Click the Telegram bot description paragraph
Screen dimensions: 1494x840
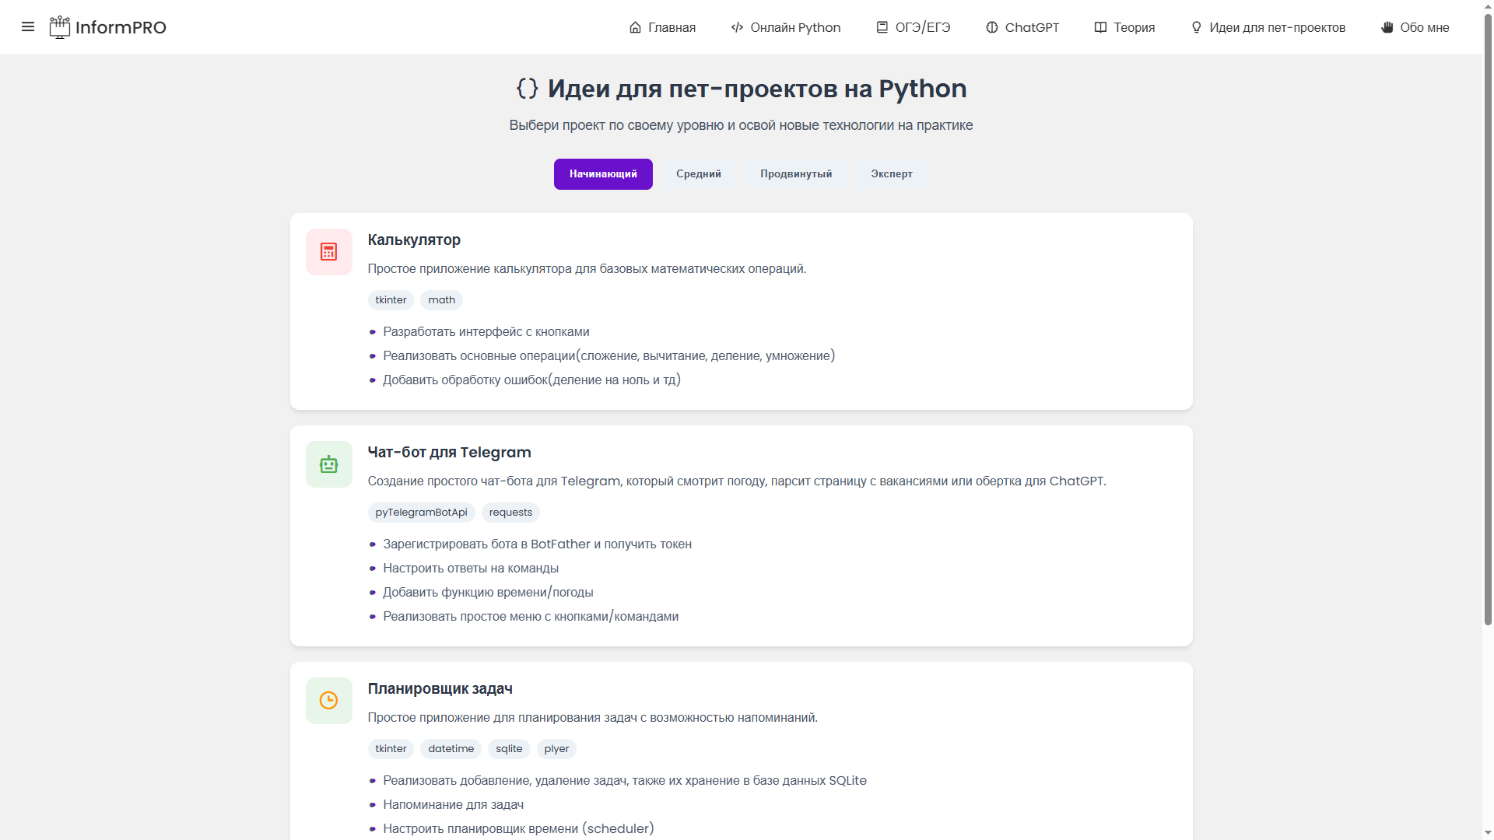737,481
